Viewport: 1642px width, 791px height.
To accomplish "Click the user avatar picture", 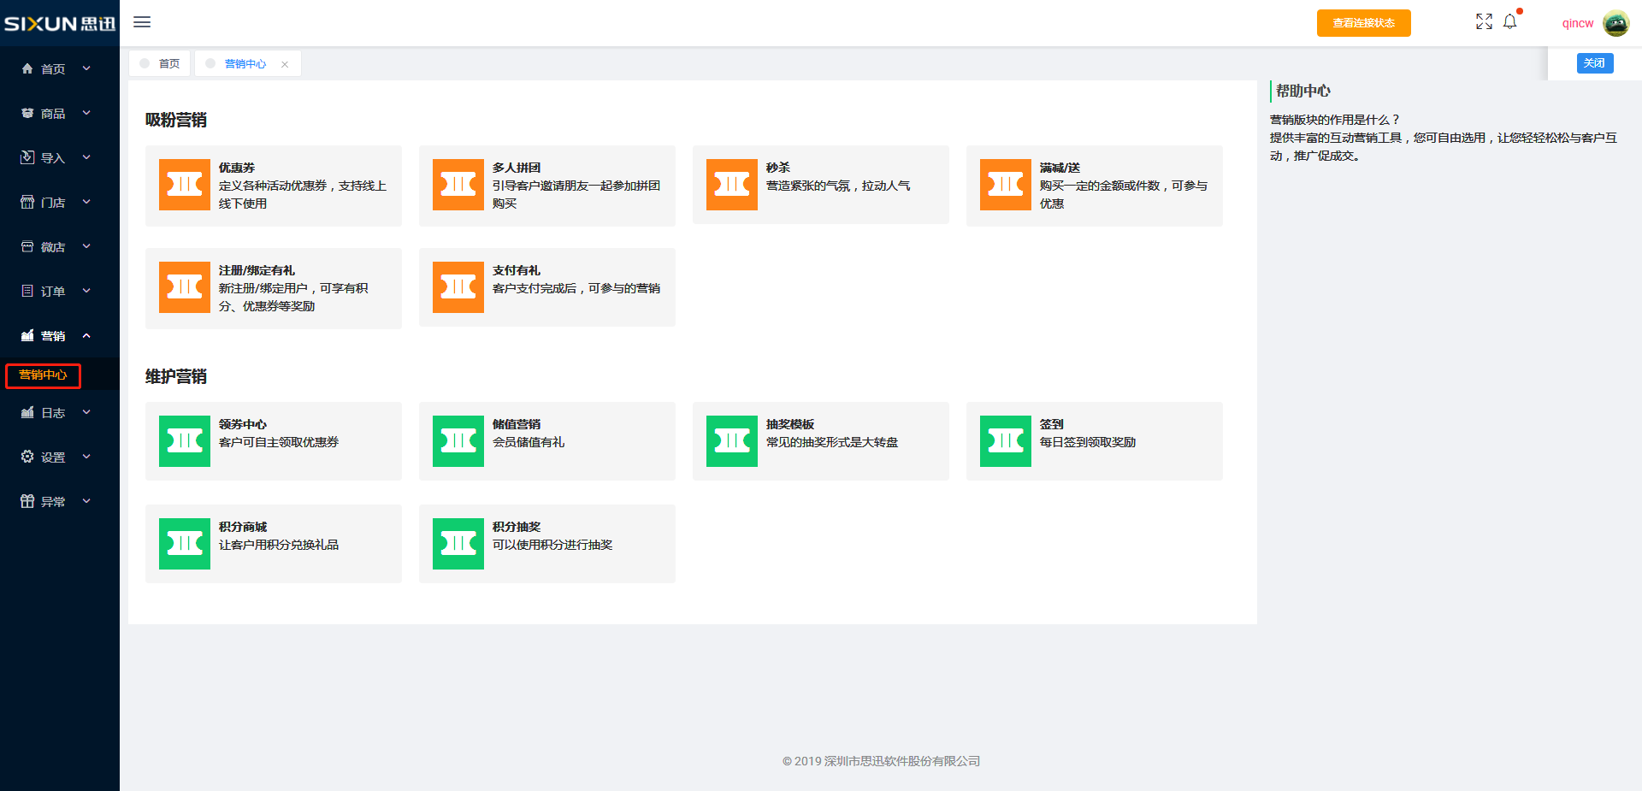I will [1615, 23].
